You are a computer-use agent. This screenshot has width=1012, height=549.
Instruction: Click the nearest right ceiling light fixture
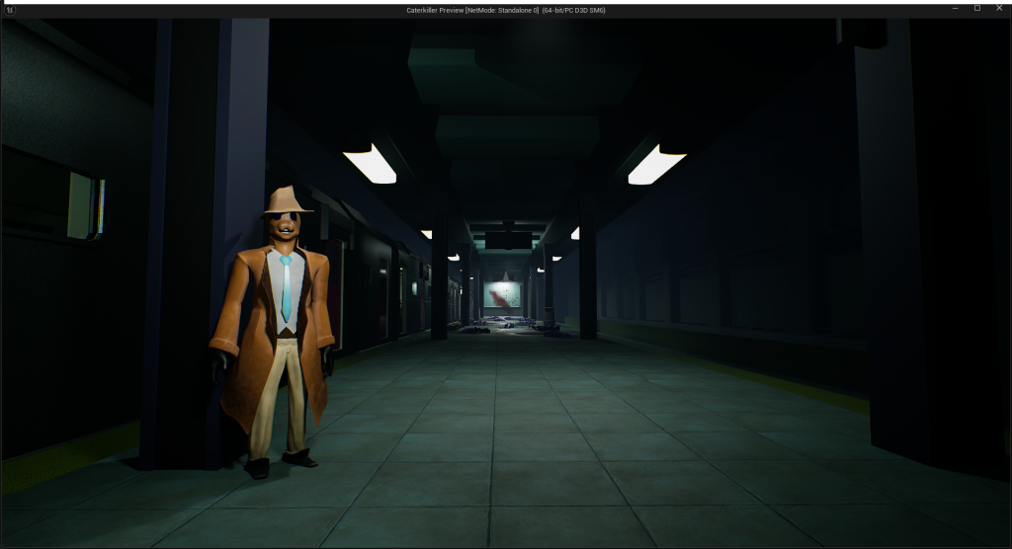(x=655, y=165)
